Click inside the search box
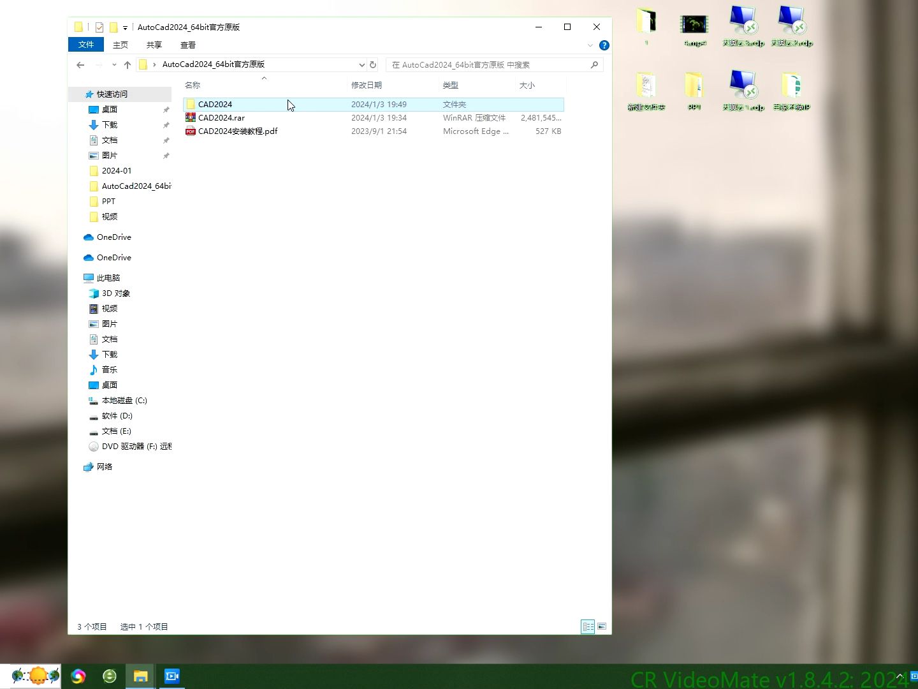Image resolution: width=918 pixels, height=689 pixels. (x=491, y=64)
